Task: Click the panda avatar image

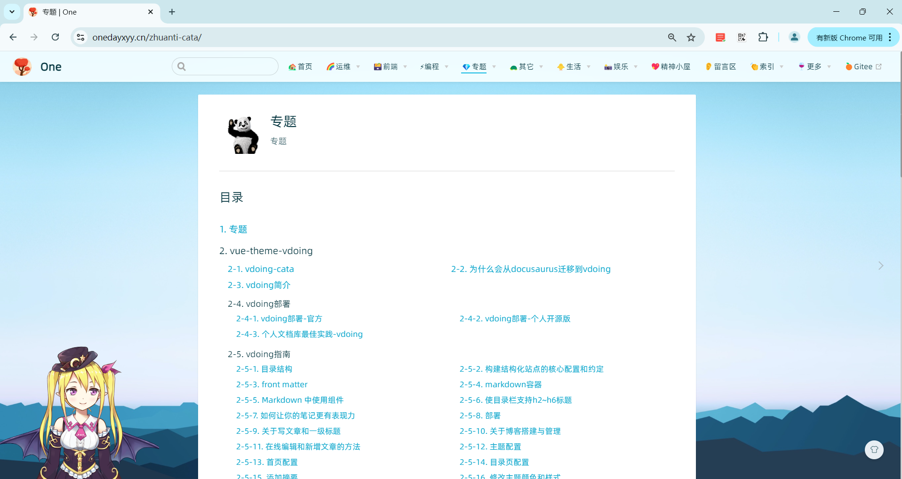Action: (x=243, y=135)
